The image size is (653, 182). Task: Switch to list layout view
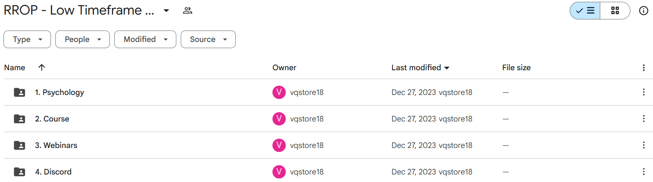[x=585, y=11]
